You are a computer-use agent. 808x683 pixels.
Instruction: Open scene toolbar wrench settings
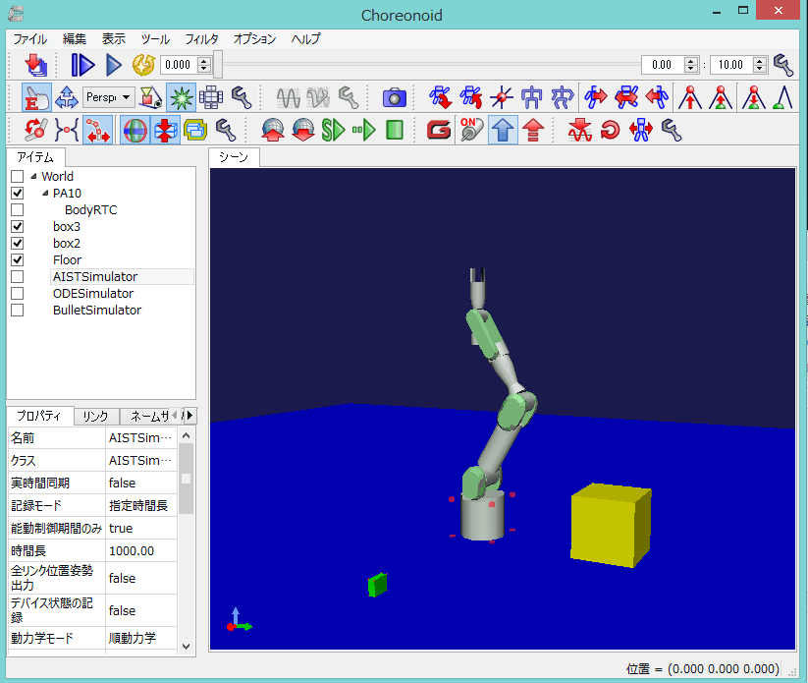[x=242, y=97]
